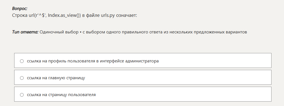Image resolution: width=284 pixels, height=106 pixels.
Task: Click answer text 'ссылка на профиль пользователя в интерфейсе администратора'
Action: point(93,61)
